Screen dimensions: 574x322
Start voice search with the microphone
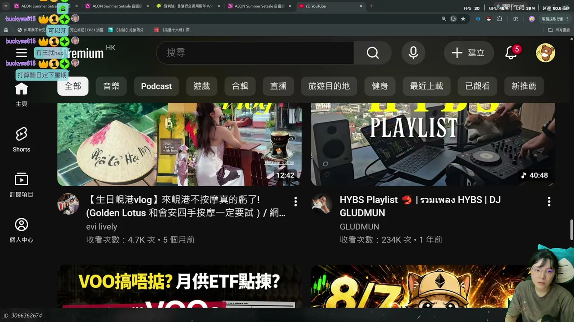click(x=413, y=53)
